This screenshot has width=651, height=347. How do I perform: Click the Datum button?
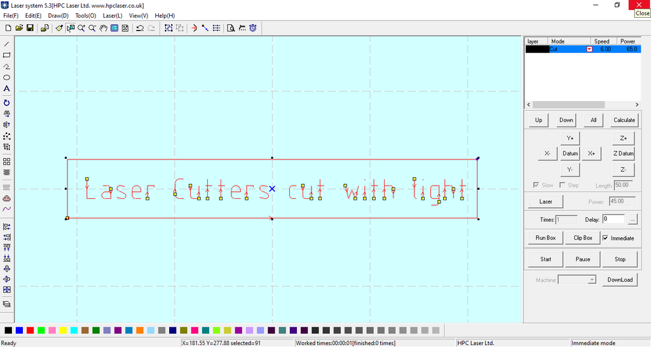570,154
